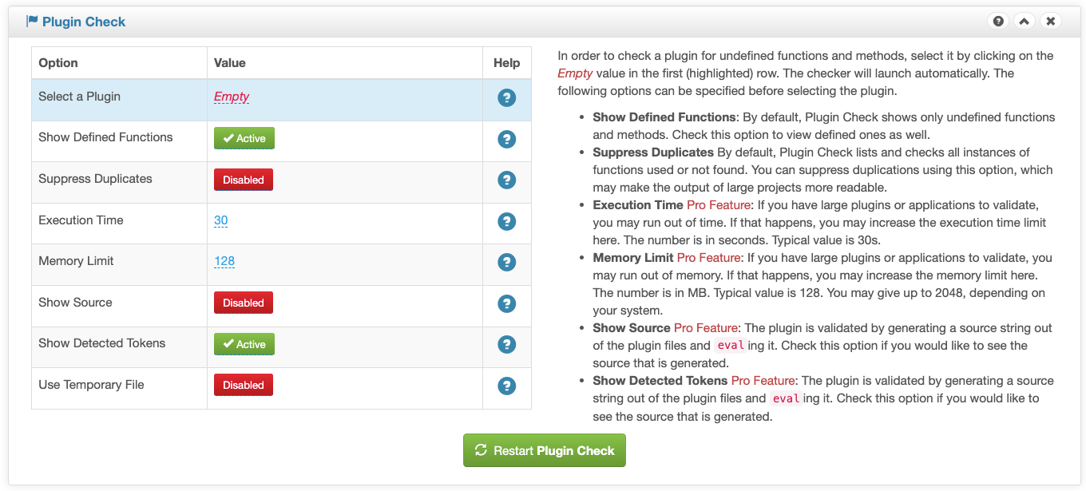Screen dimensions: 1086x491
Task: Toggle Show Detected Tokens off
Action: pos(244,344)
